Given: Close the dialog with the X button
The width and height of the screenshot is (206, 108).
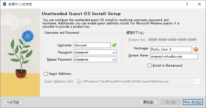Looking at the screenshot, I should [199, 4].
